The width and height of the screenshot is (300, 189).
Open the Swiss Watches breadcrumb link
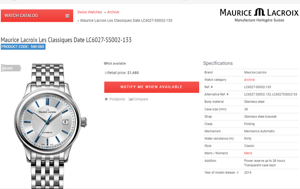click(x=89, y=12)
